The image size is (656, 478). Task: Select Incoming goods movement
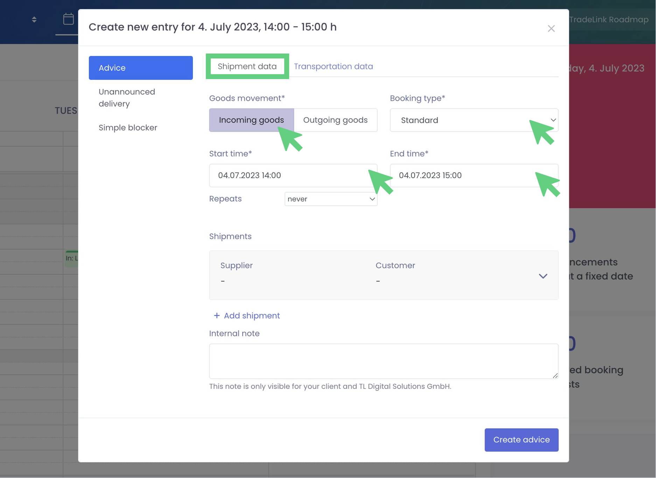tap(251, 120)
